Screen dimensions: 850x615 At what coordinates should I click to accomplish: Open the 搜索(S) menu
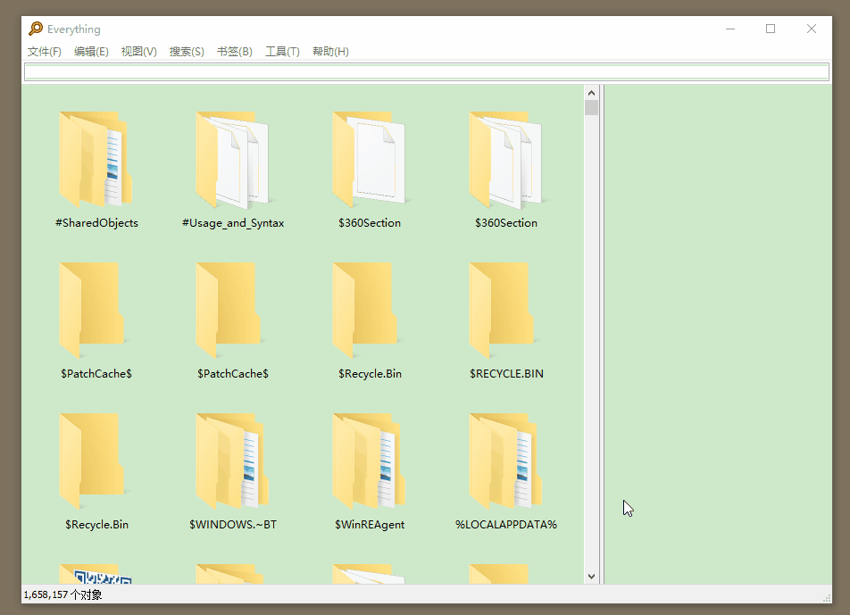(x=187, y=52)
